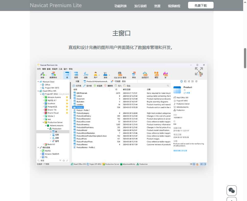Click the gear icon in the info pane header
Viewport: 247px width, 201px height.
(196, 81)
